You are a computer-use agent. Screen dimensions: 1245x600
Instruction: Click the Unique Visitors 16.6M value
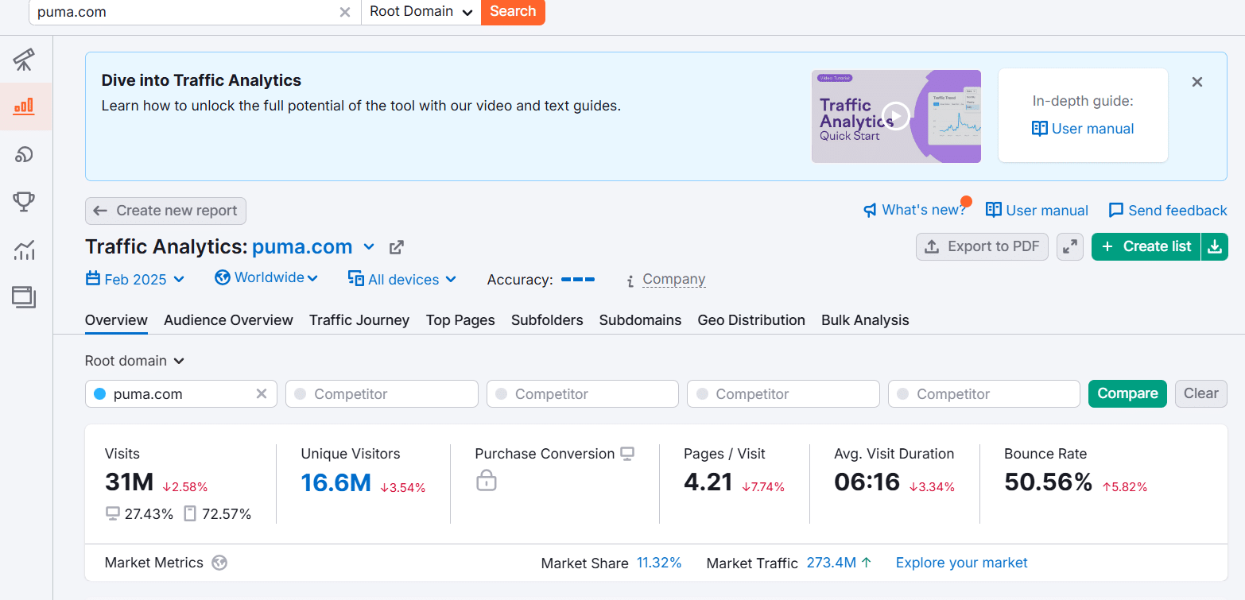click(x=335, y=482)
